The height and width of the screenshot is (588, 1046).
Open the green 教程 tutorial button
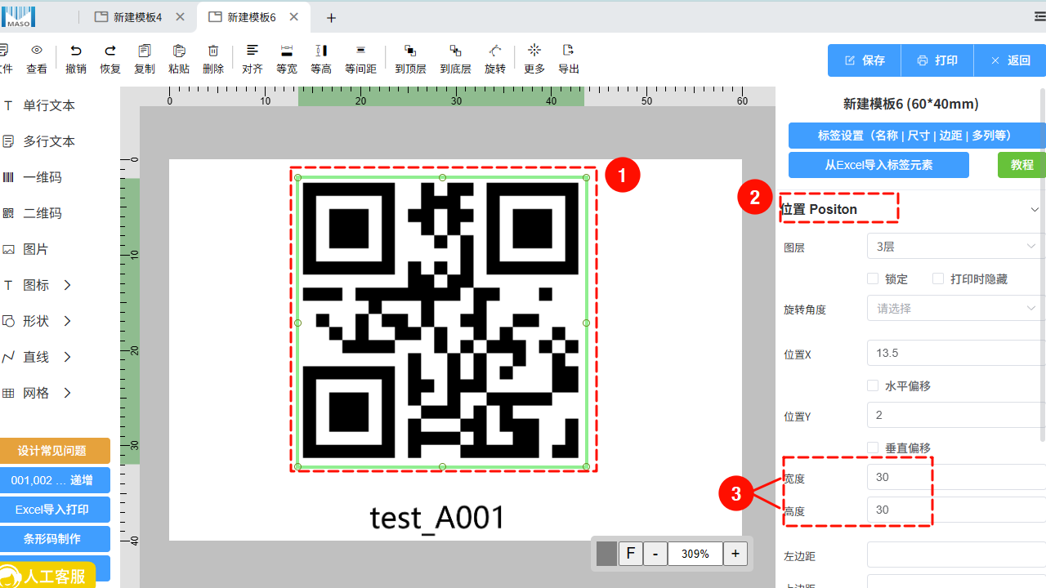(x=1021, y=165)
